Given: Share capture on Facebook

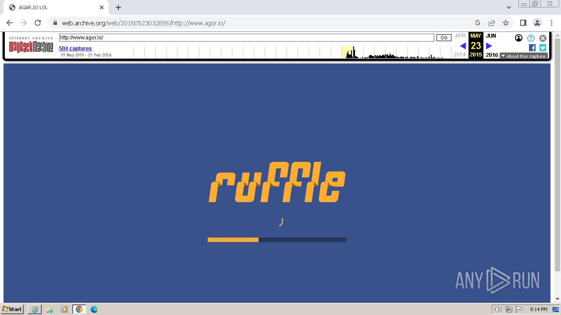Looking at the screenshot, I should coord(532,48).
